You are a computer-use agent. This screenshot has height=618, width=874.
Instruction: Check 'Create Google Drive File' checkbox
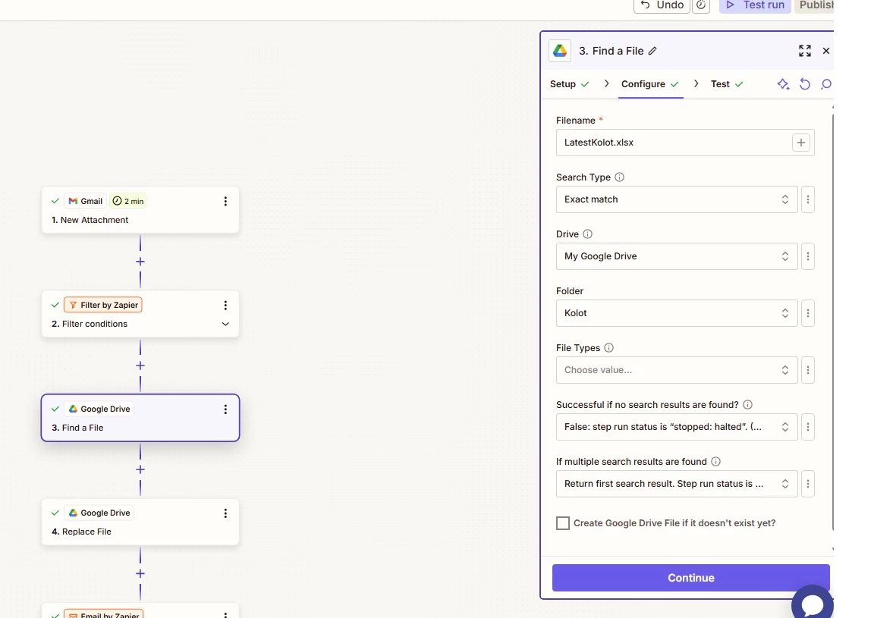563,523
